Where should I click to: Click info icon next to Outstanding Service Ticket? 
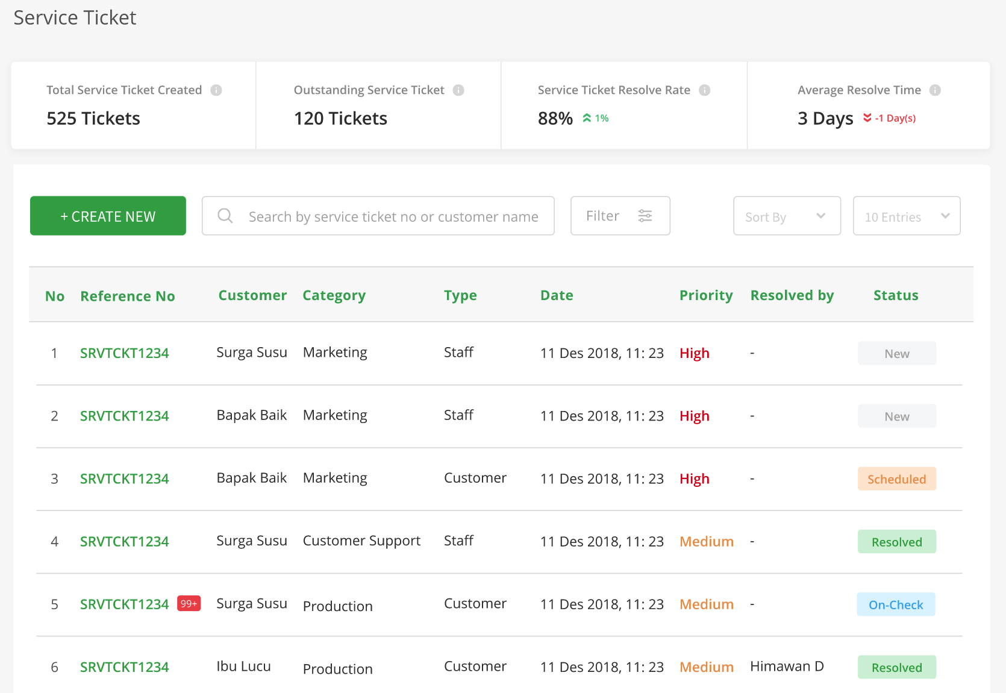(458, 90)
